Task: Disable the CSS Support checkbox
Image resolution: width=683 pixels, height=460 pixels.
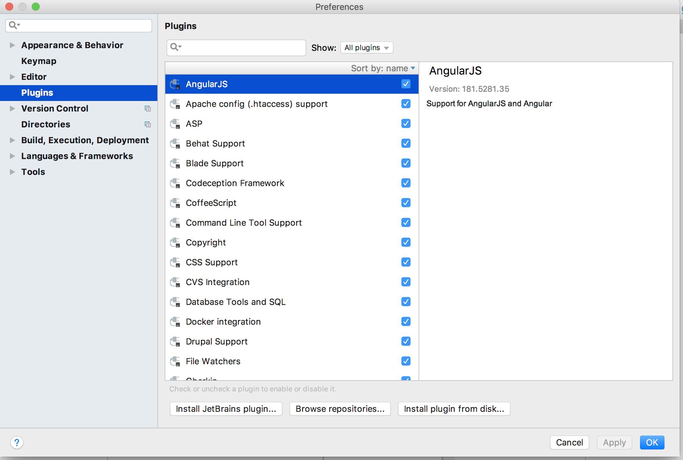Action: [406, 262]
